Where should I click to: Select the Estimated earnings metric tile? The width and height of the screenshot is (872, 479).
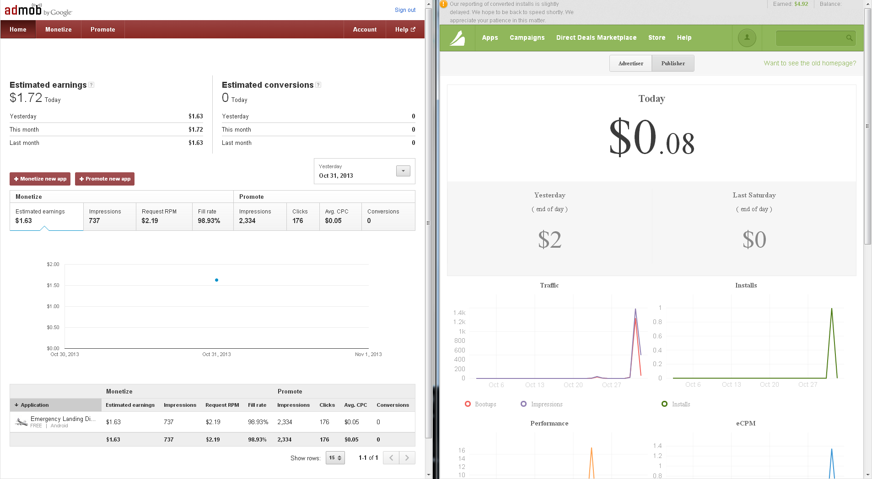pos(47,216)
